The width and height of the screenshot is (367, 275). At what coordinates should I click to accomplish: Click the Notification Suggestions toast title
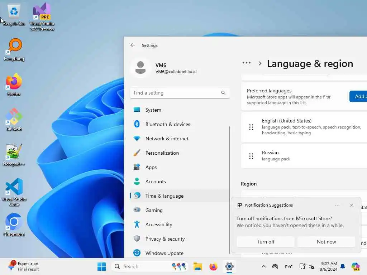point(269,205)
